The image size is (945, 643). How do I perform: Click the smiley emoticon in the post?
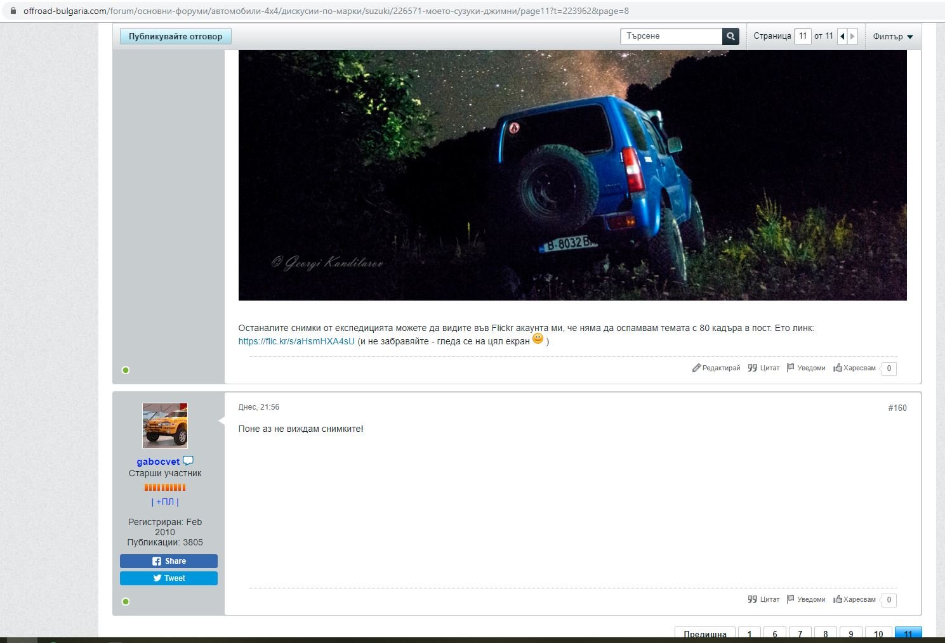tap(538, 339)
